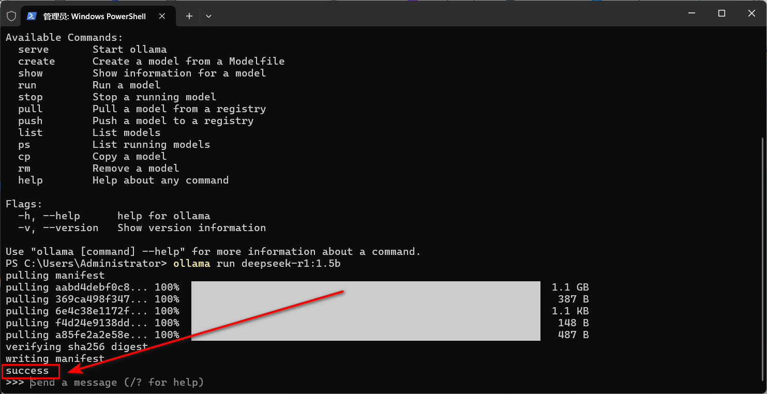Minimize the PowerShell window
The image size is (767, 394).
pos(691,13)
